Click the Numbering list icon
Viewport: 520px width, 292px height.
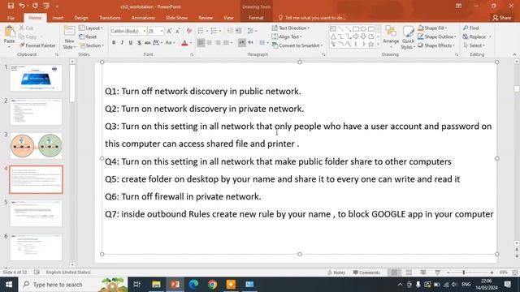click(214, 31)
